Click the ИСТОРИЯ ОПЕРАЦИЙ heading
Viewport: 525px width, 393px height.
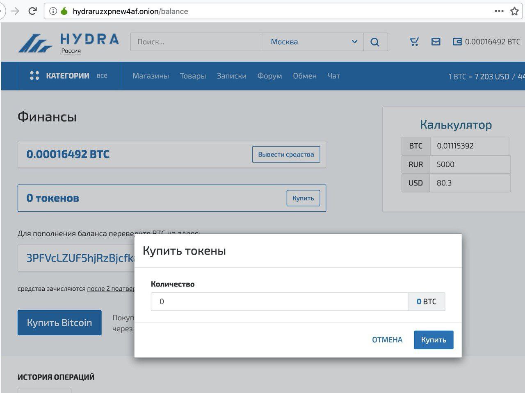pos(56,377)
